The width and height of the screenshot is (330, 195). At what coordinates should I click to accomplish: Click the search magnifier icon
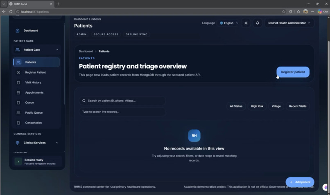pyautogui.click(x=84, y=101)
